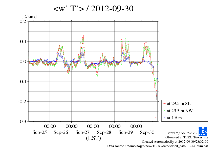Click the '(LST)' axis label
Screen dimensions: 213x150
[x=93, y=138]
